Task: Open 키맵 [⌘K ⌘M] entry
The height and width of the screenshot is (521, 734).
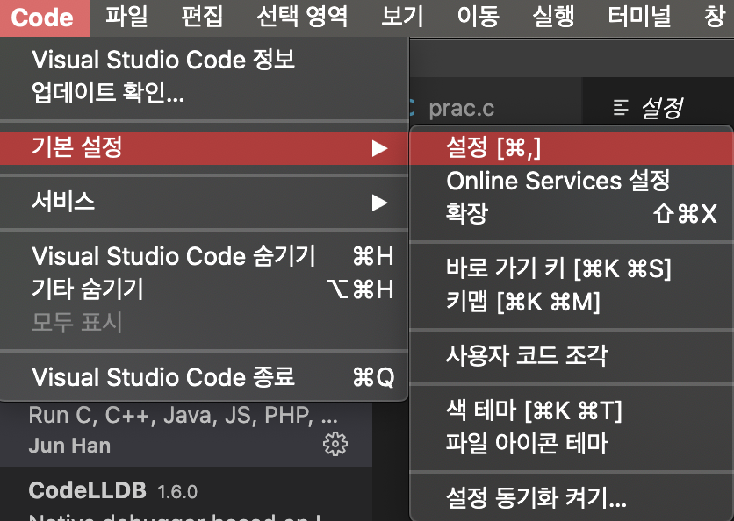Action: point(572,301)
